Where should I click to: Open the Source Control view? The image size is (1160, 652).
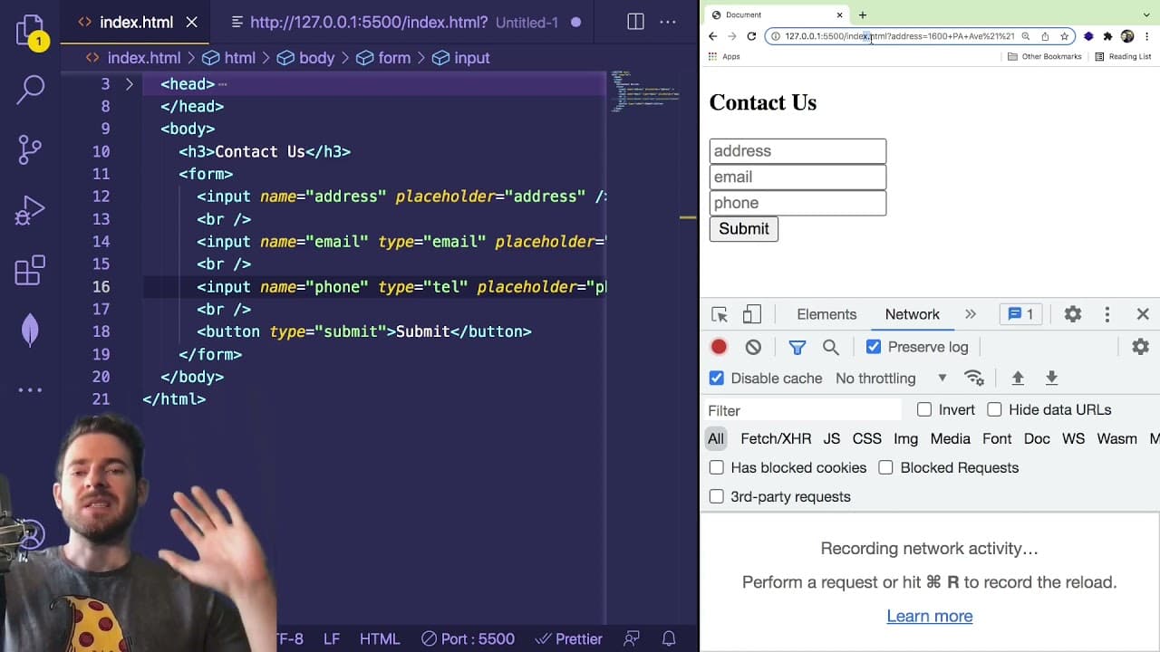tap(30, 149)
